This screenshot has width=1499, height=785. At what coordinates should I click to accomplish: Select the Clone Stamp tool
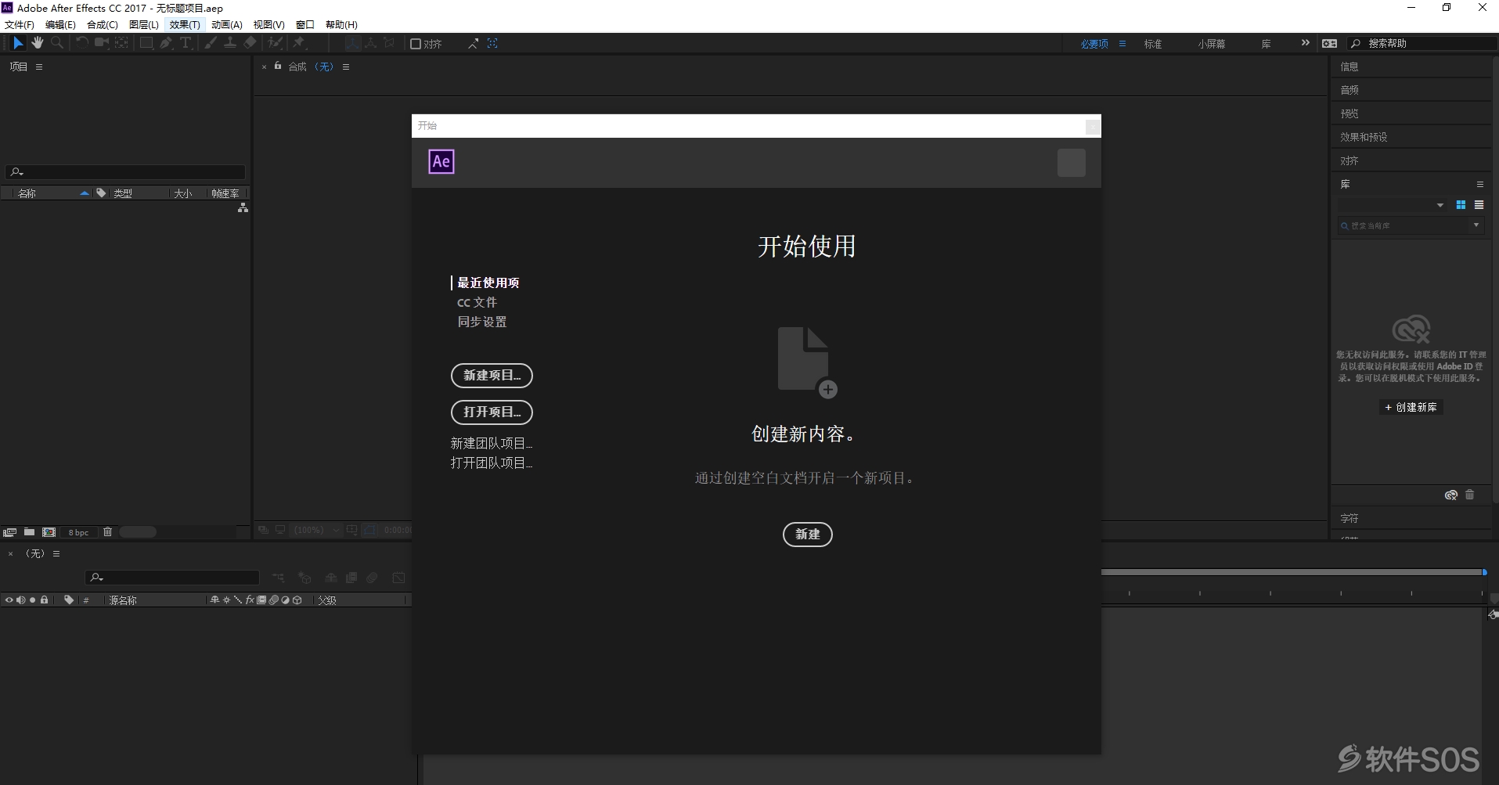(230, 43)
